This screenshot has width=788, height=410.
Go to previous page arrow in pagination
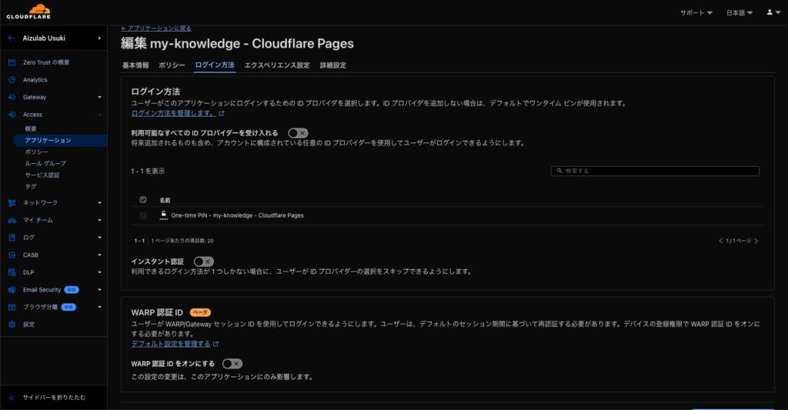coord(720,242)
